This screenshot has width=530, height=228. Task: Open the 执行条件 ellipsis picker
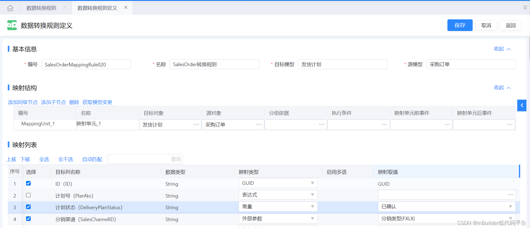(384, 125)
